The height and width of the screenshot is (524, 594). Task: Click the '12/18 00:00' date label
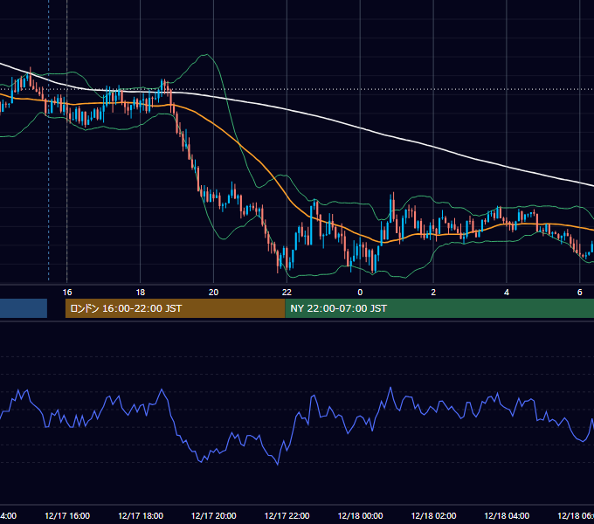click(x=360, y=515)
